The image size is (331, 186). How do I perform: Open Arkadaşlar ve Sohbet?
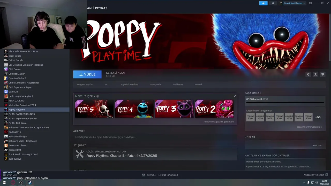(316, 175)
